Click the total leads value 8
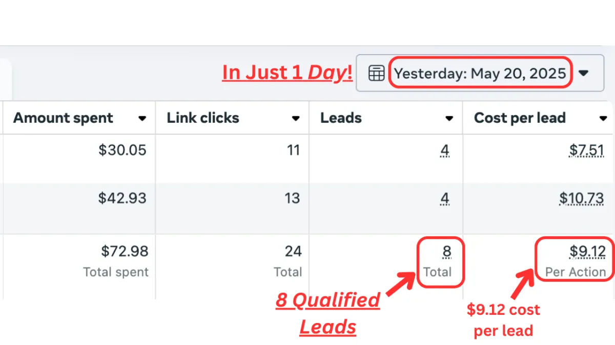The height and width of the screenshot is (345, 615). point(446,251)
